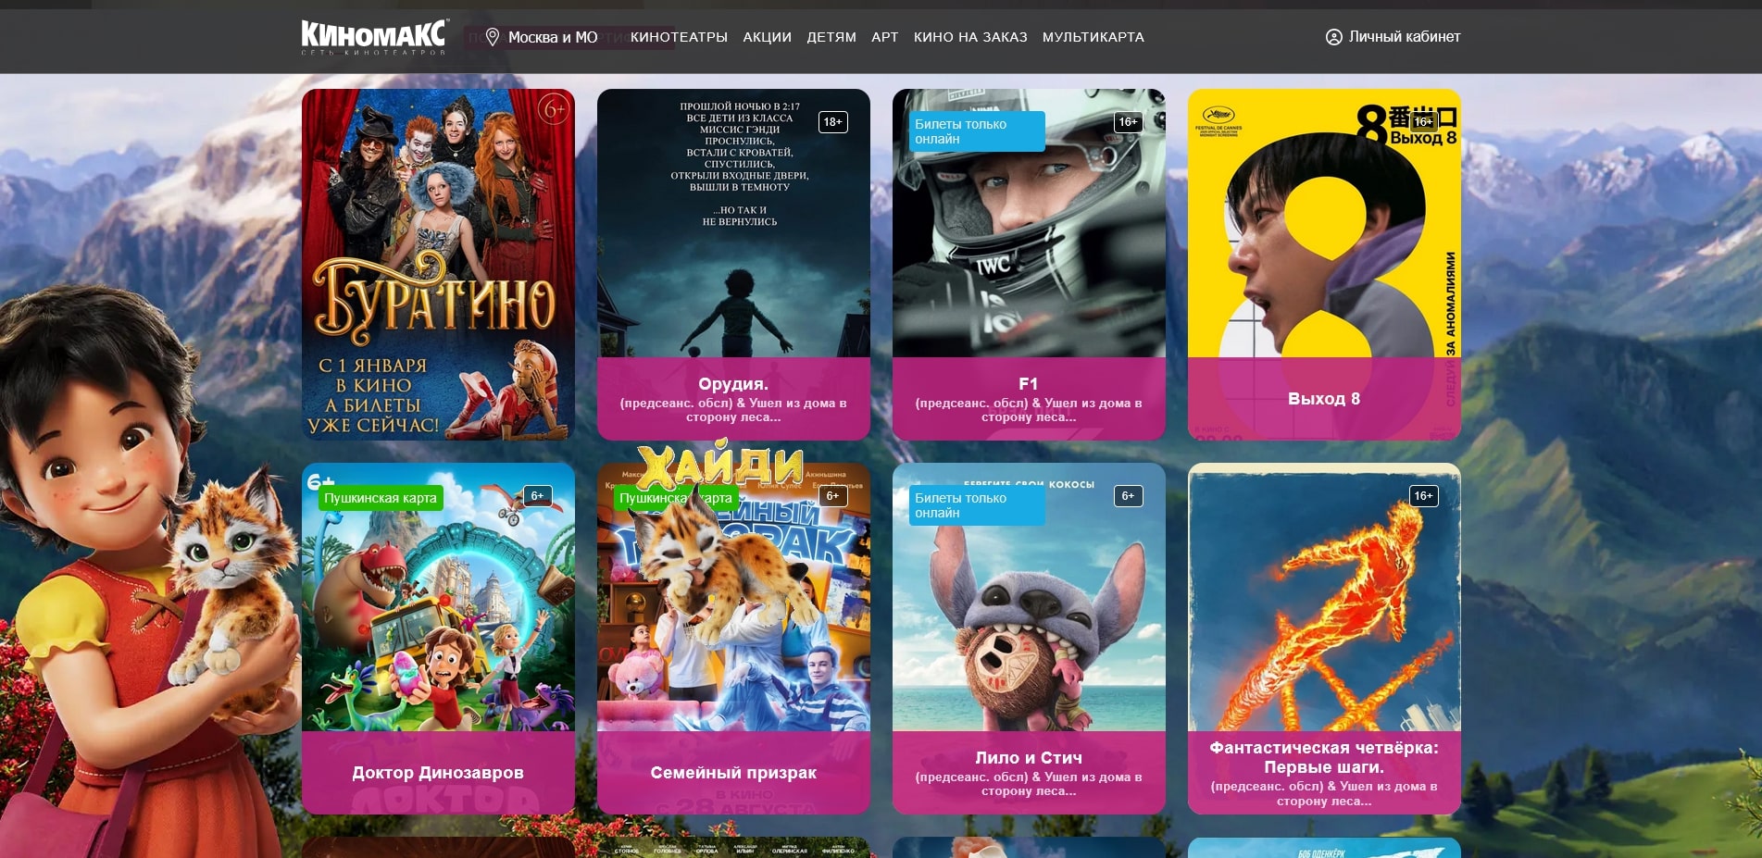This screenshot has height=858, width=1762.
Task: Click the 16+ badge on F1 poster
Action: pos(1128,122)
